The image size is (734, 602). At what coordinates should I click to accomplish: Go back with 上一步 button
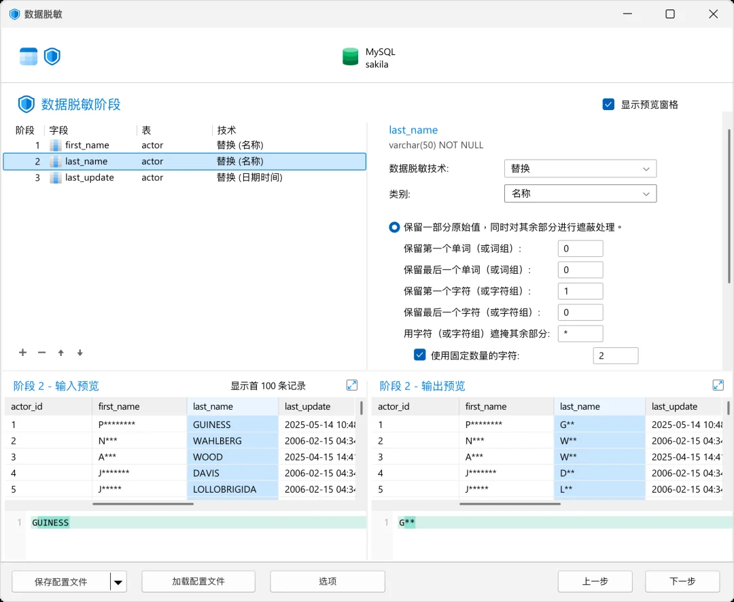(595, 582)
